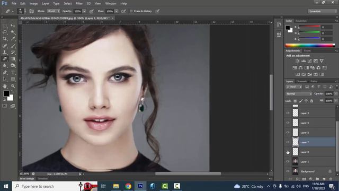Hide Layer 1 visibility eye
Screen dimensions: 339x191
[x=288, y=161]
